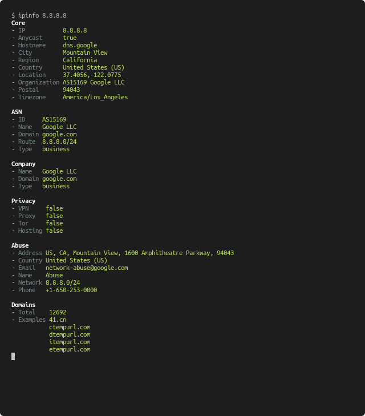Click the Tor value 'false'
The height and width of the screenshot is (416, 365).
tap(54, 224)
